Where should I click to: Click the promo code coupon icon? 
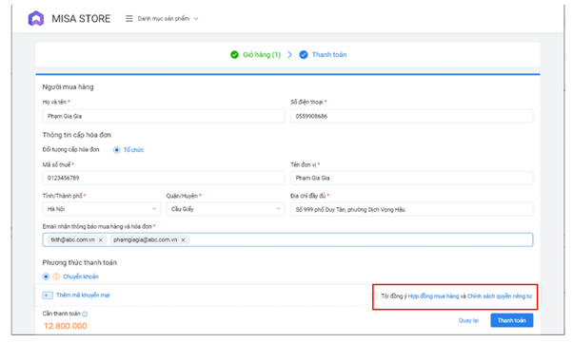48,295
